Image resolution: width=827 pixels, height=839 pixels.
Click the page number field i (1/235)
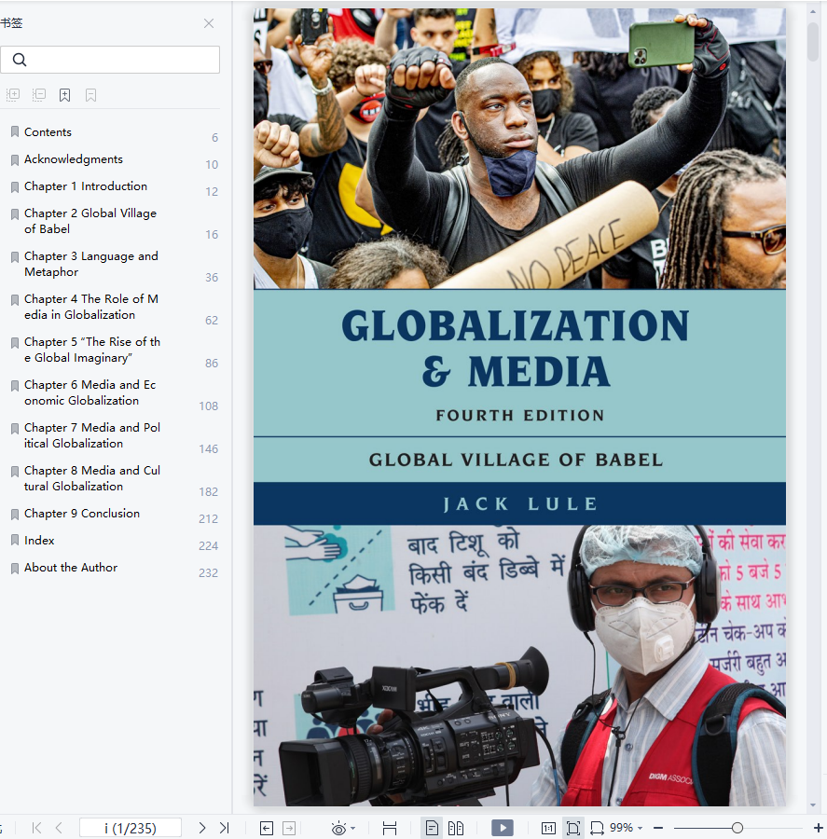(131, 828)
